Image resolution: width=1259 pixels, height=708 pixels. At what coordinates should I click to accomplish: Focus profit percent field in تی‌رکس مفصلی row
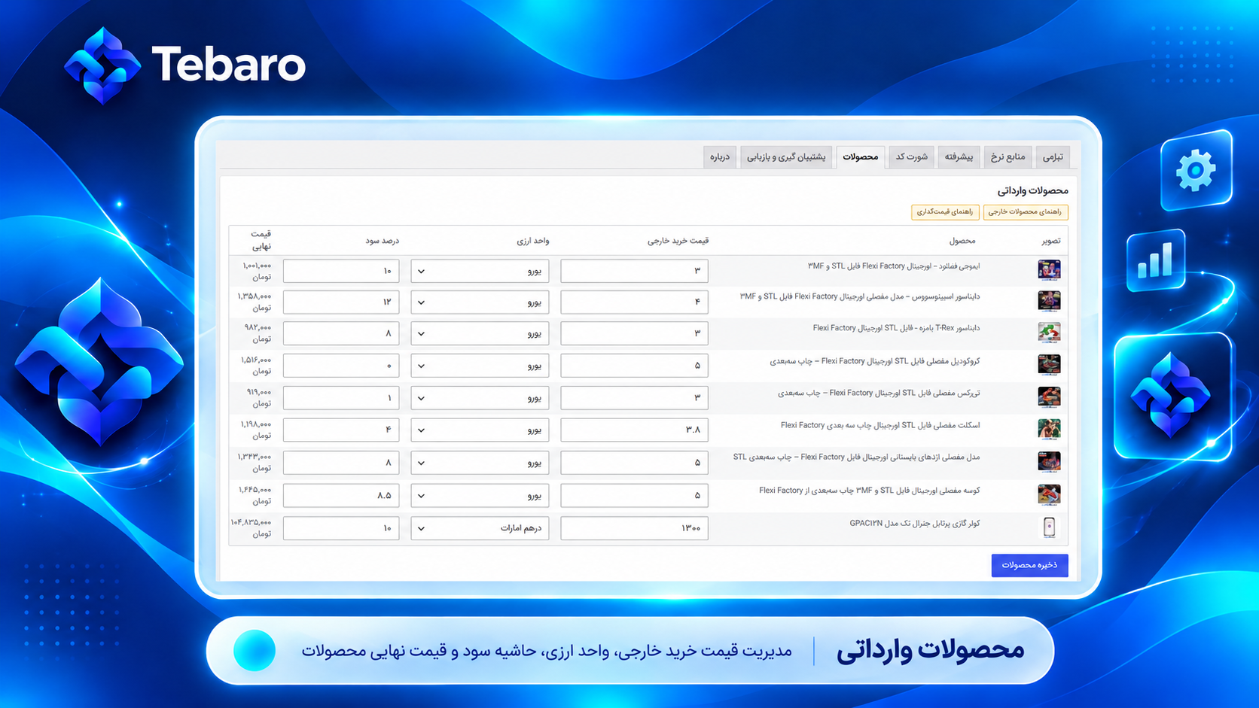pyautogui.click(x=341, y=398)
